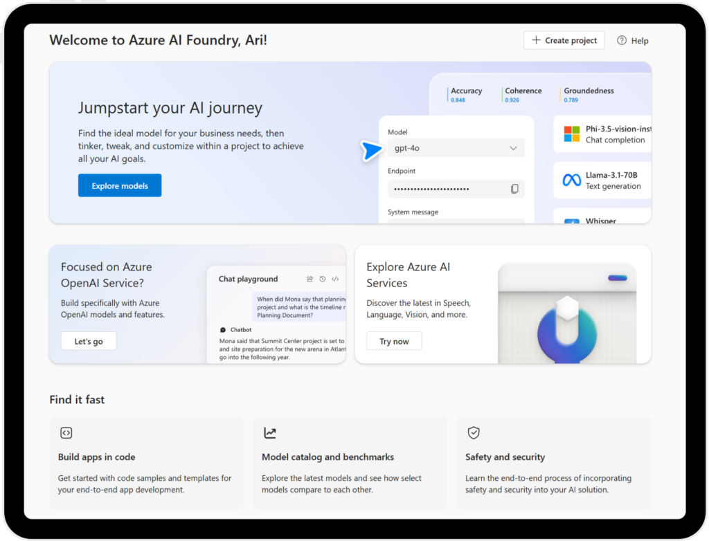Click the Let's go button

[89, 341]
